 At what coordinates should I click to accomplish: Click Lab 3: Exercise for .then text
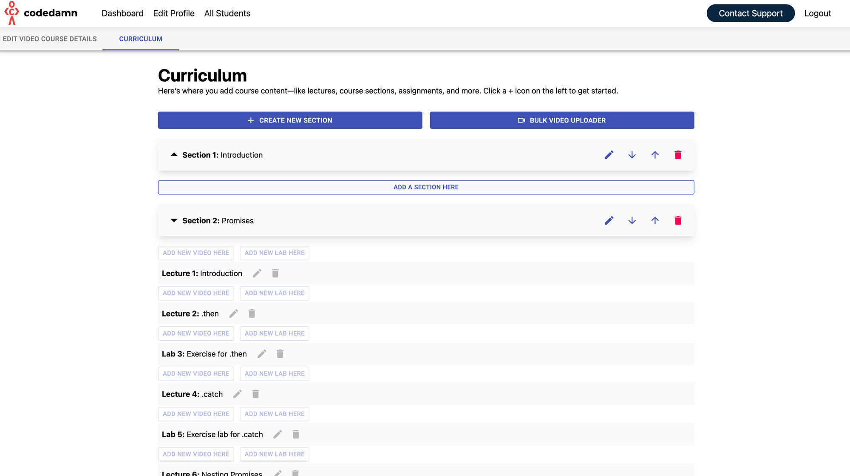click(204, 353)
